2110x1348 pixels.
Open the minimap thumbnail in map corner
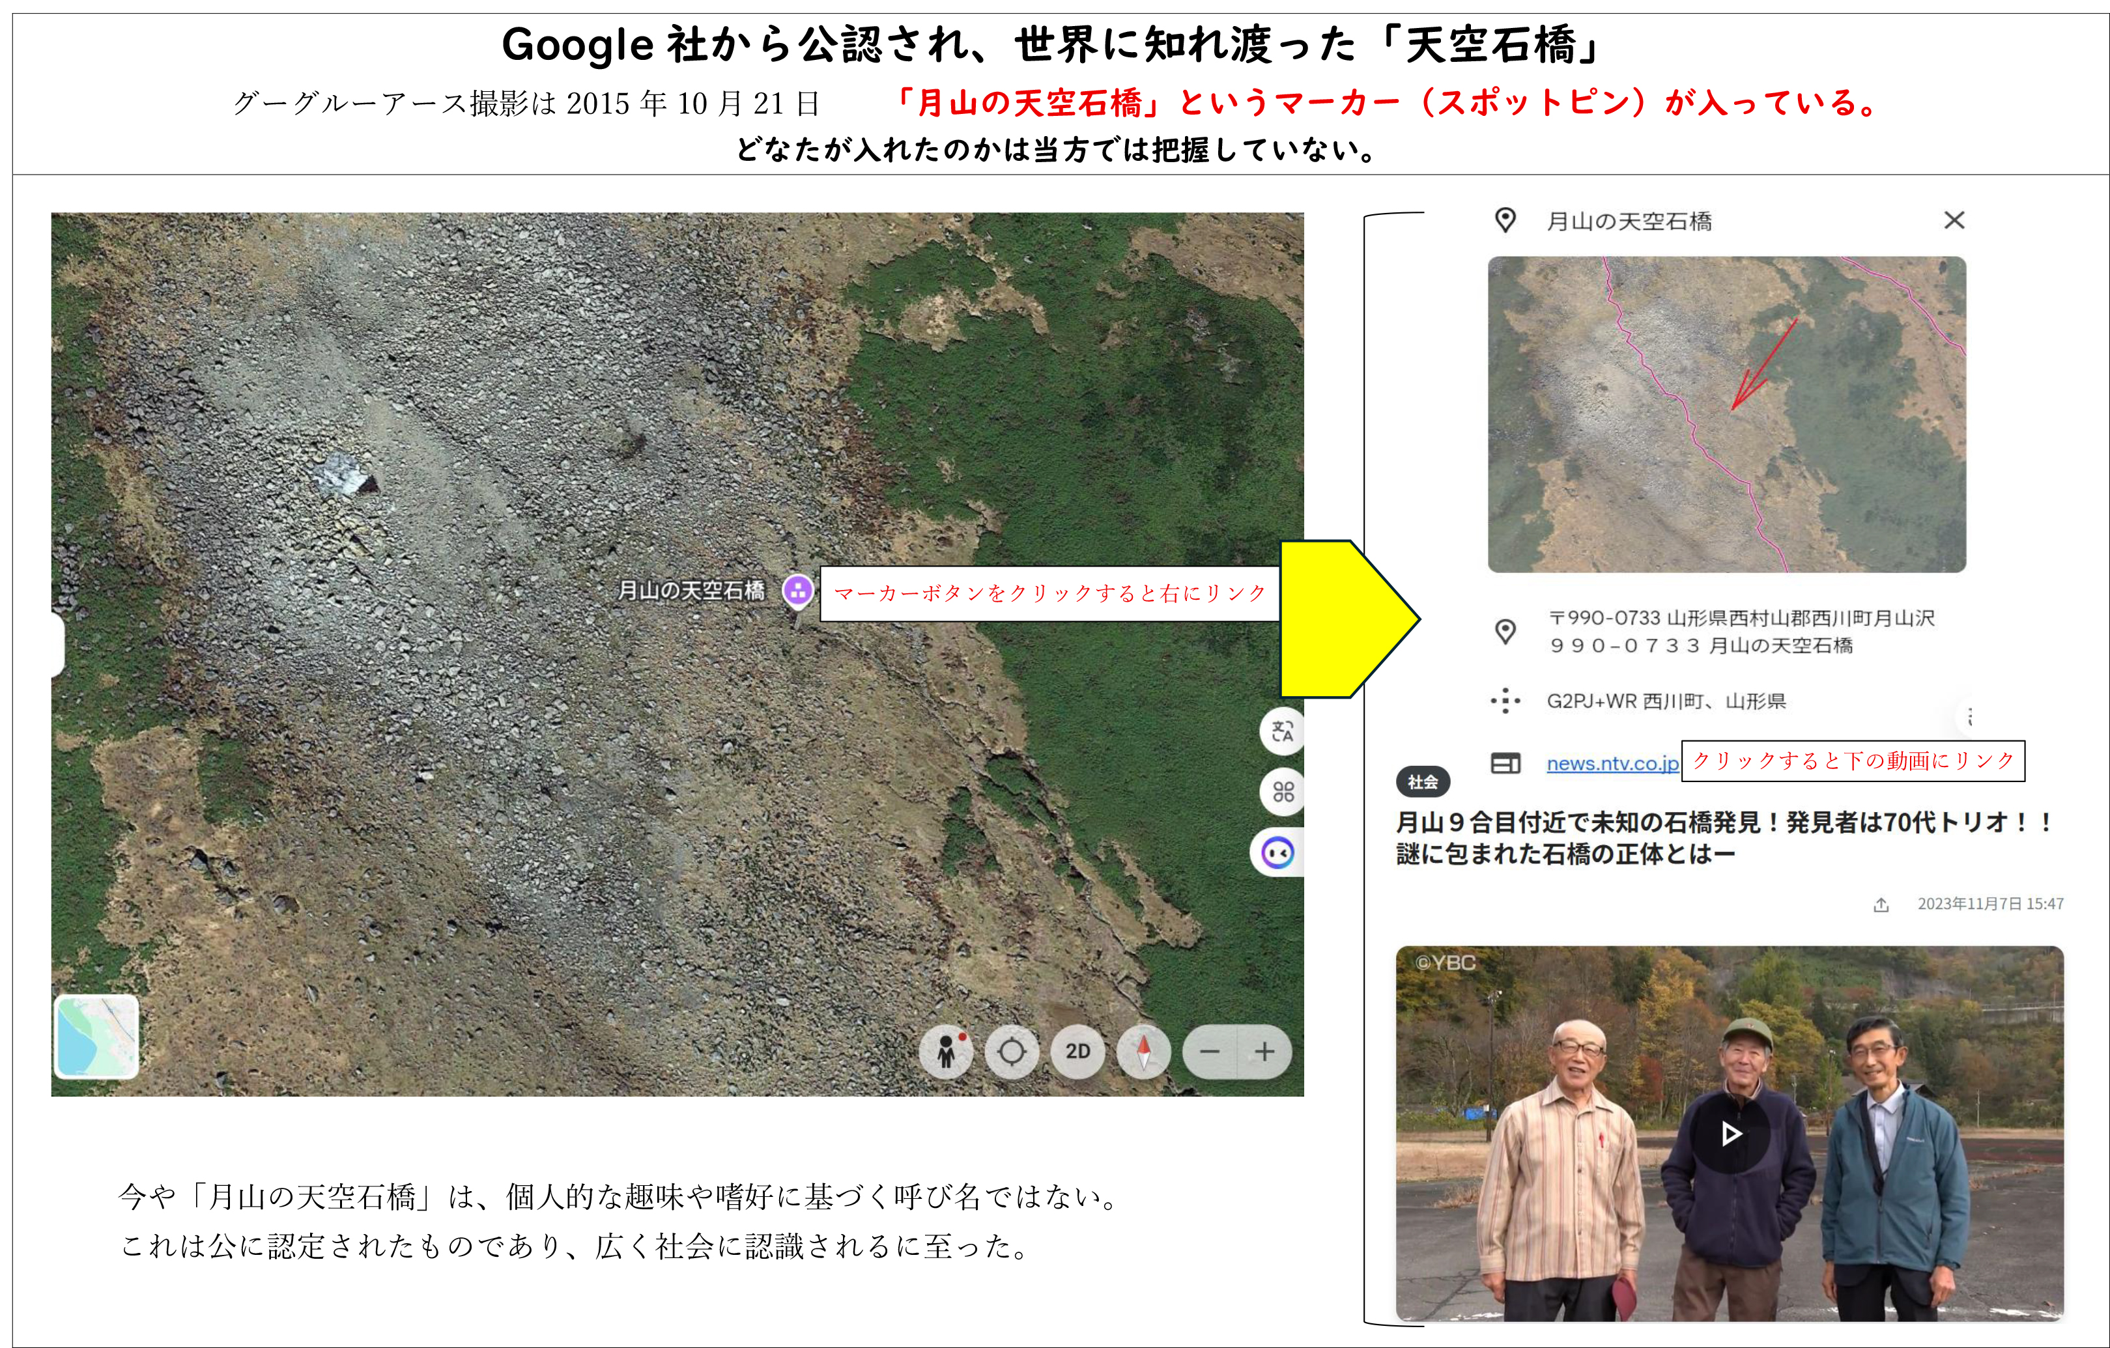[x=96, y=1036]
